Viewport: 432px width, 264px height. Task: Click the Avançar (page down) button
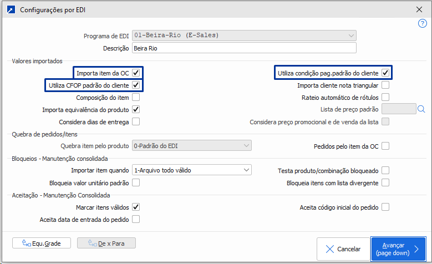point(398,249)
